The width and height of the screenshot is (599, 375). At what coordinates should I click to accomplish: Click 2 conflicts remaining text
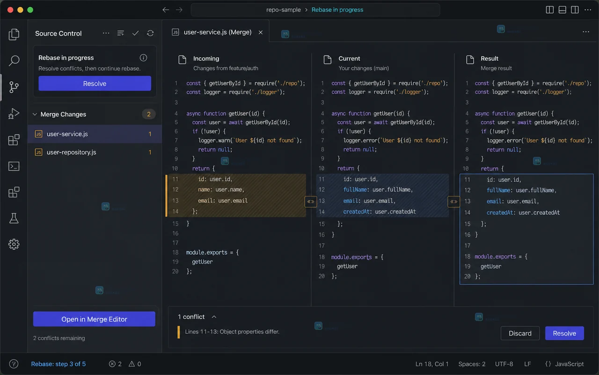[59, 338]
